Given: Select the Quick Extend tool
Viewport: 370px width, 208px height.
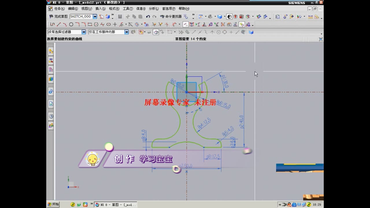Looking at the screenshot, I should 160,25.
